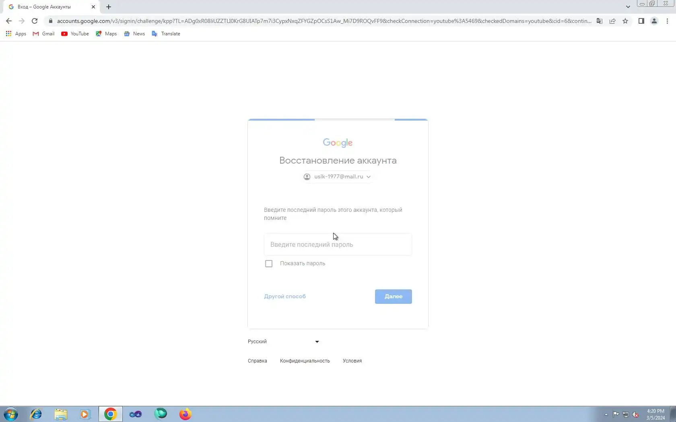Image resolution: width=676 pixels, height=422 pixels.
Task: Open the infinity-logo app in taskbar
Action: point(135,414)
